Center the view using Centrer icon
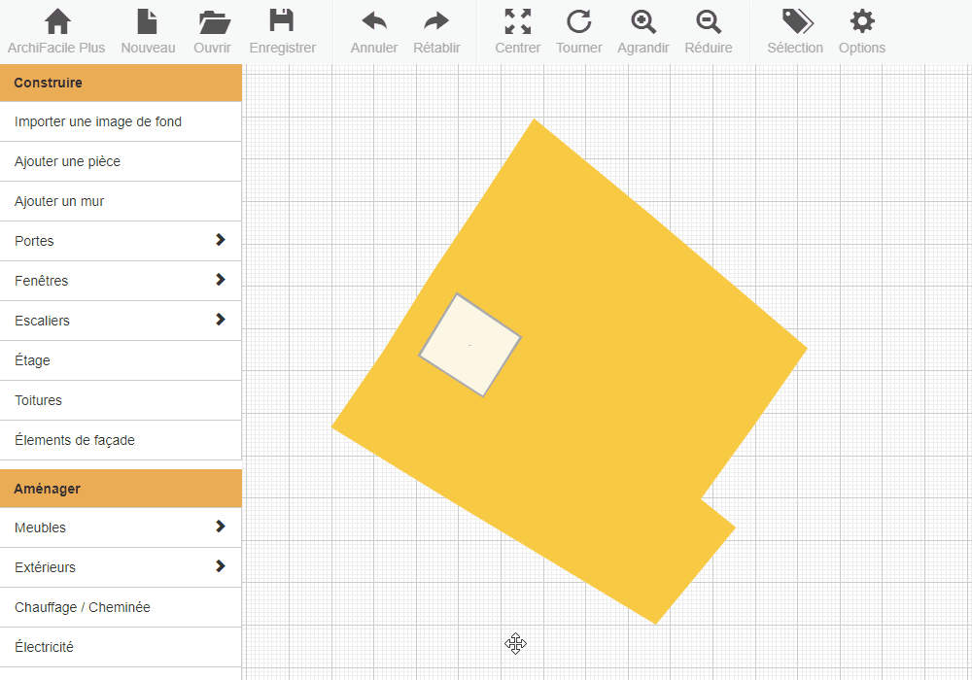The image size is (972, 680). click(518, 22)
